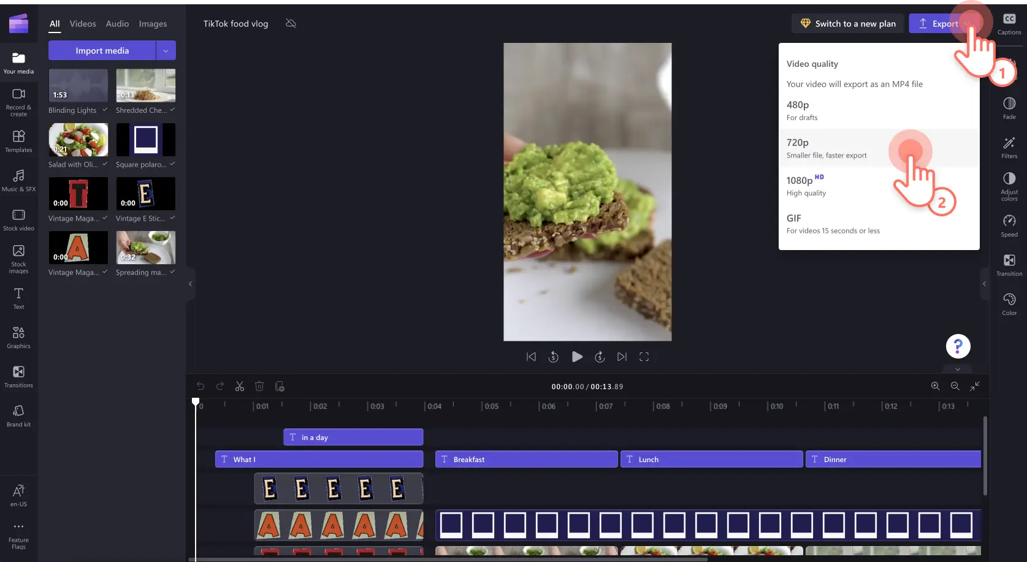Click the cloud sync off icon
Image resolution: width=1027 pixels, height=562 pixels.
pos(291,23)
